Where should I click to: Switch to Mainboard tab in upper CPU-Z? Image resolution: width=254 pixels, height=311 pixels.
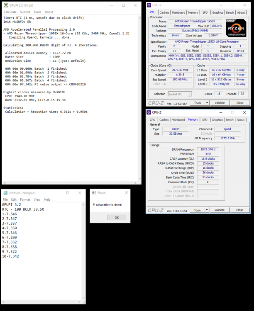[x=178, y=12]
